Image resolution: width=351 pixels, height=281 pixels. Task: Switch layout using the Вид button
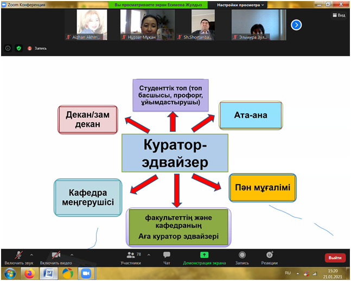(x=339, y=15)
